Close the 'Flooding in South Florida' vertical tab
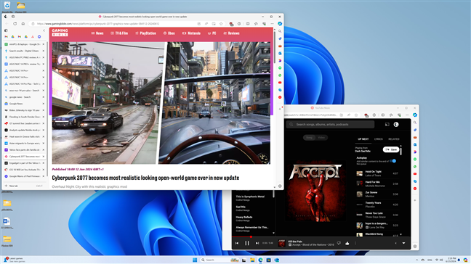Viewport: 471px width, 264px height. [44, 117]
